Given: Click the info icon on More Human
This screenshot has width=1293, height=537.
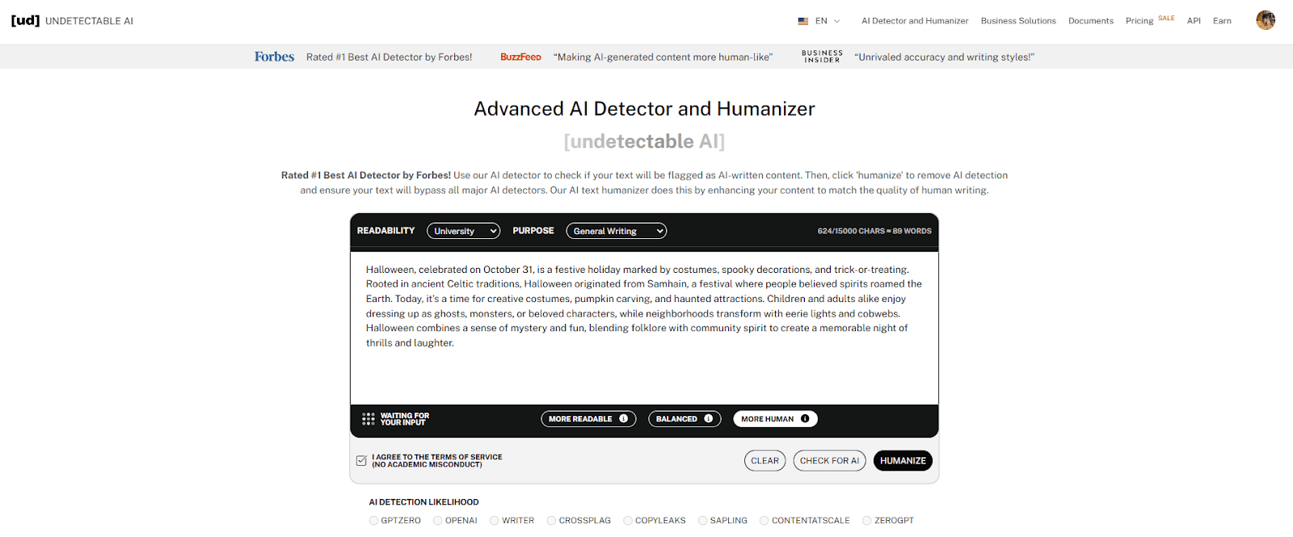Looking at the screenshot, I should tap(805, 418).
